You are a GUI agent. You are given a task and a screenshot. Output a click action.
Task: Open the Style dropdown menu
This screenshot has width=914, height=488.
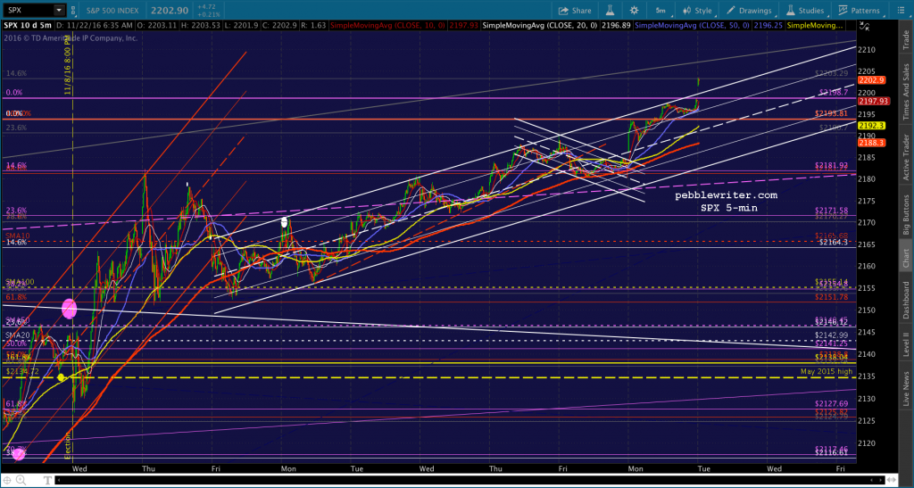point(698,11)
